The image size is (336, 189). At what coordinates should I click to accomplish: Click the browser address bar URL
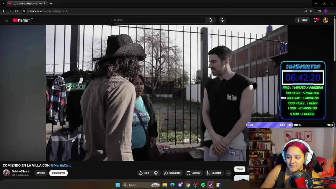[48, 11]
